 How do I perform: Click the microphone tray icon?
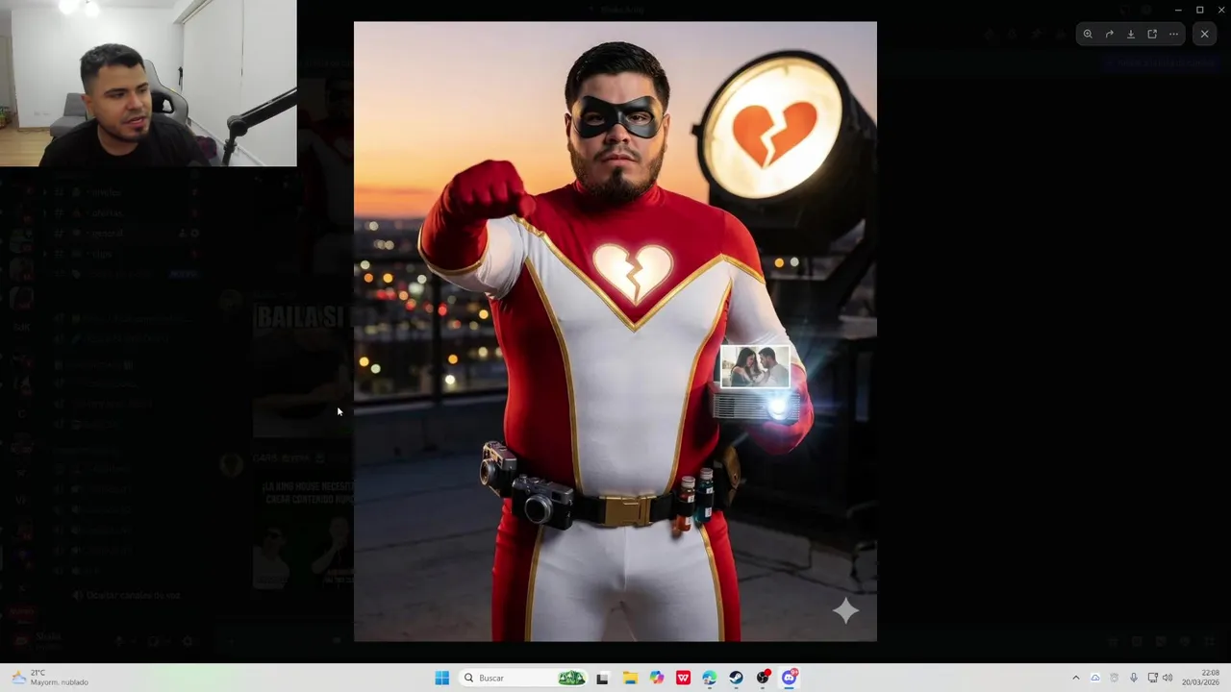point(1134,678)
